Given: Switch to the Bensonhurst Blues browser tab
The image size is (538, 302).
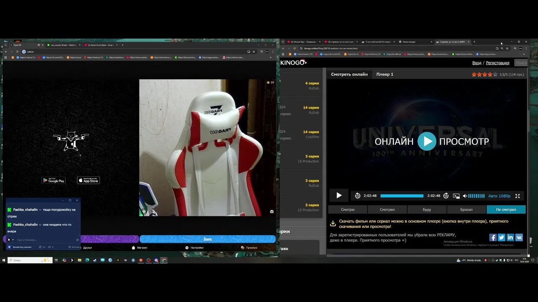Looking at the screenshot, I should point(100,45).
